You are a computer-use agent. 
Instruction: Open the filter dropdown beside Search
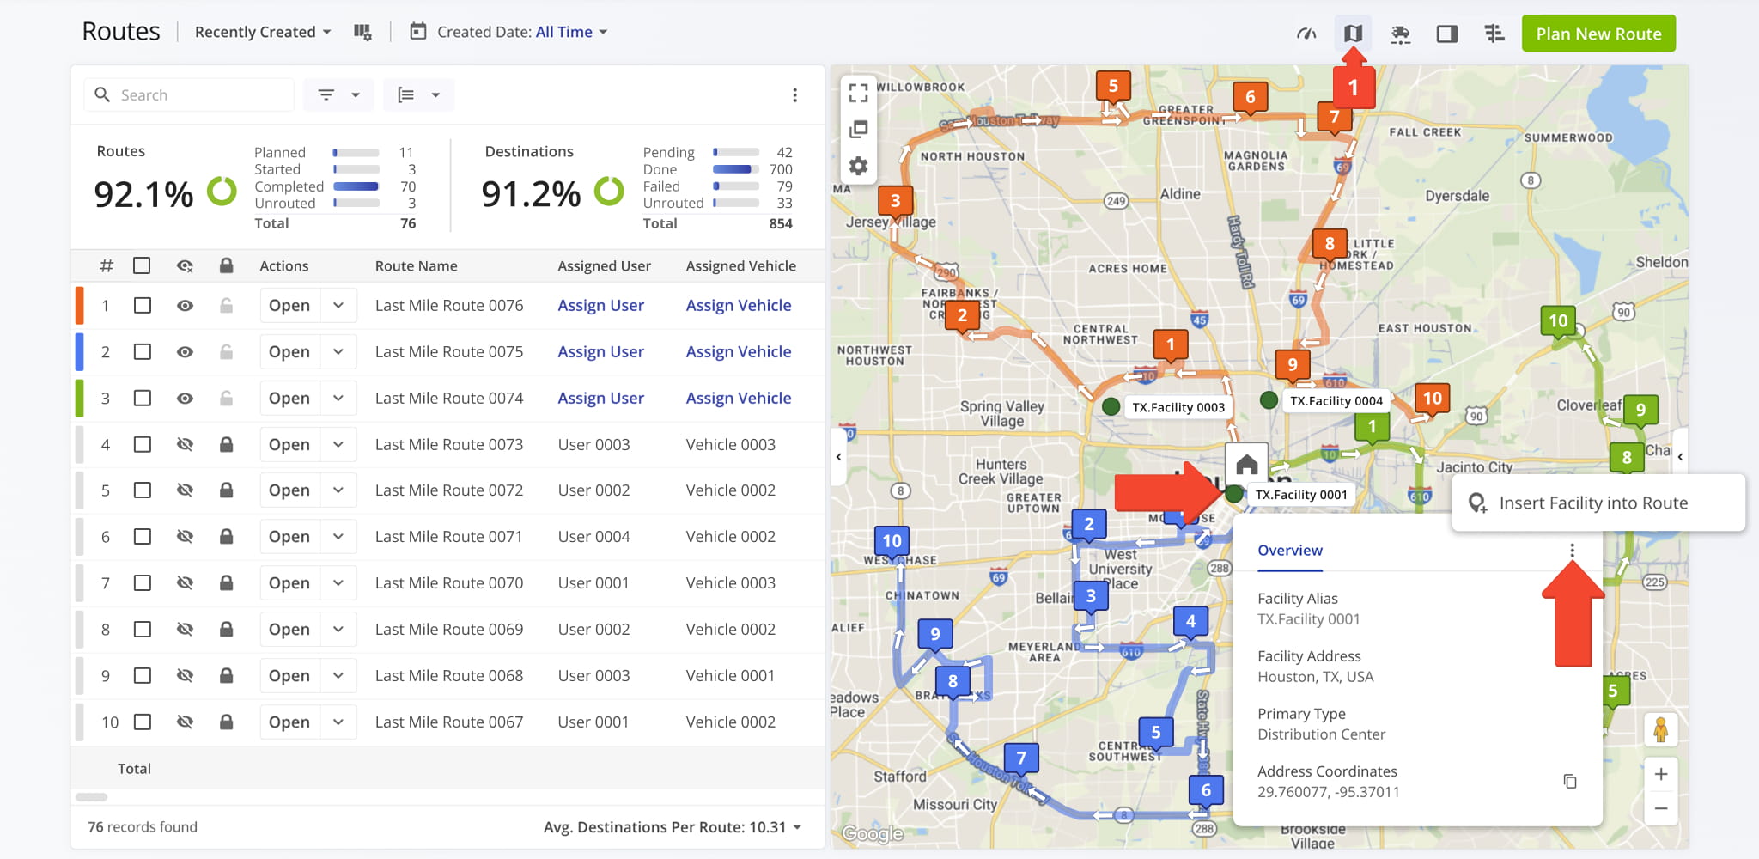click(x=338, y=94)
